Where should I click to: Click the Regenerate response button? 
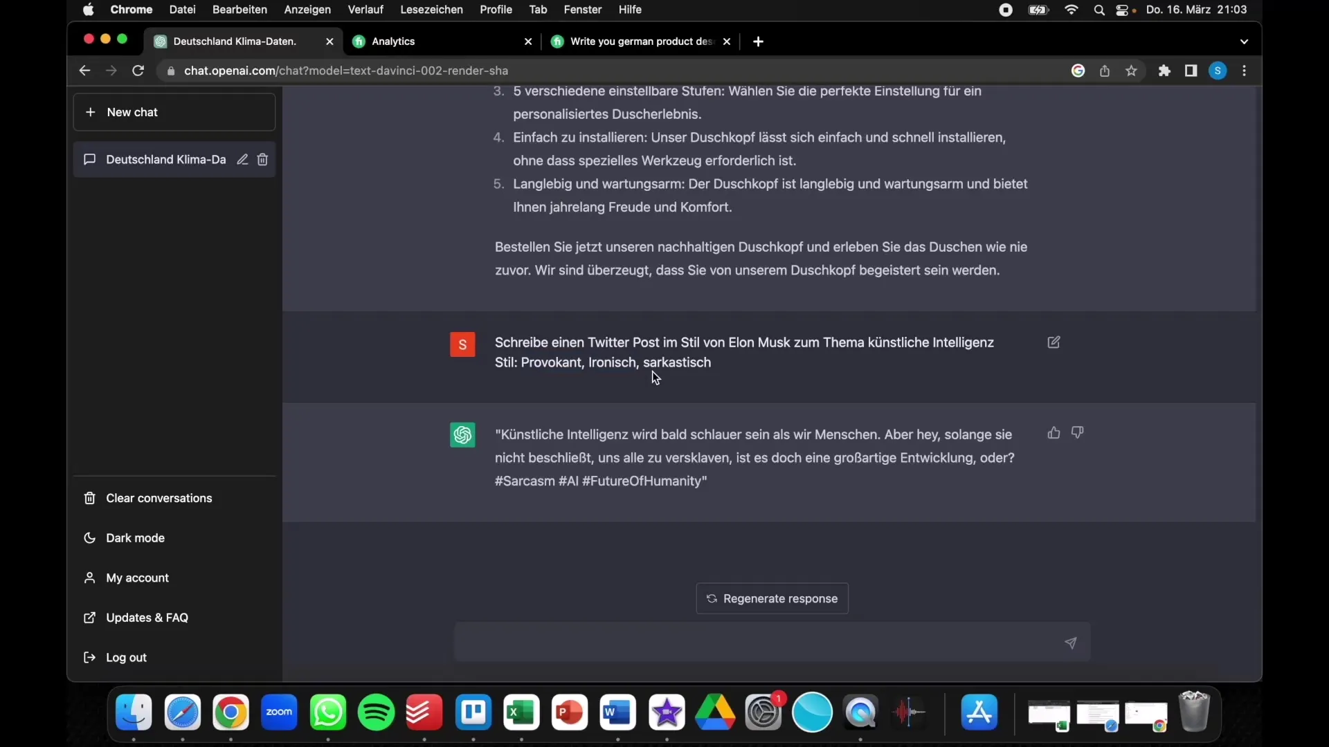click(x=772, y=598)
